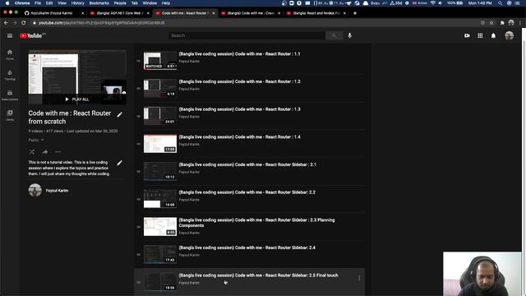The height and width of the screenshot is (296, 526).
Task: Click the playlist cover thumbnail
Action: (x=77, y=76)
